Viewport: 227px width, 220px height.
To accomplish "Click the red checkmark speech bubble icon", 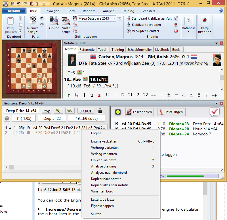I will 215,112.
